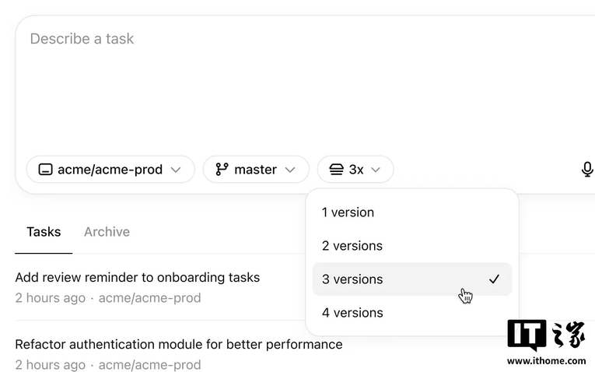Open the Tasks tab
The width and height of the screenshot is (595, 372).
pyautogui.click(x=44, y=232)
